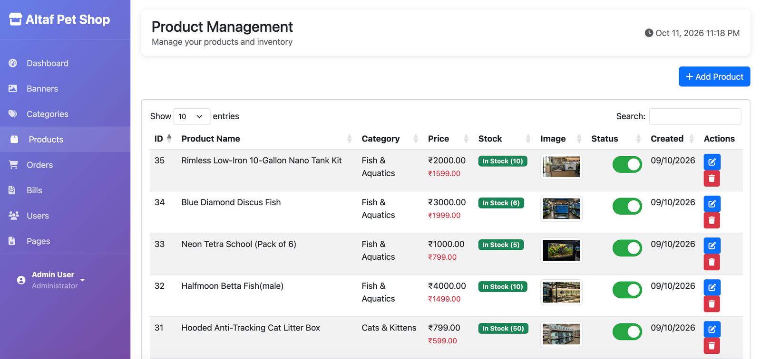Viewport: 761px width, 359px height.
Task: Delete the Hooded Anti-Tracking Cat Litter Box
Action: point(712,346)
